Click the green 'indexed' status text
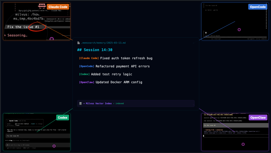This screenshot has height=153, width=271. pyautogui.click(x=120, y=103)
